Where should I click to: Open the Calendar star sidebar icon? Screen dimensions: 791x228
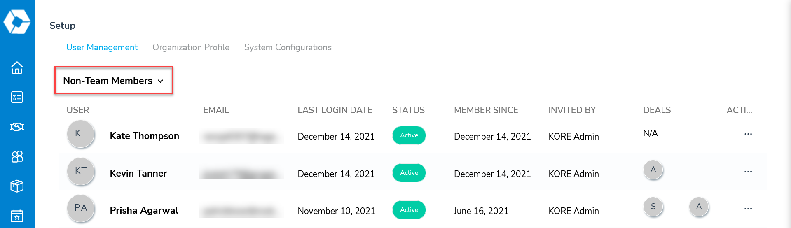(17, 216)
